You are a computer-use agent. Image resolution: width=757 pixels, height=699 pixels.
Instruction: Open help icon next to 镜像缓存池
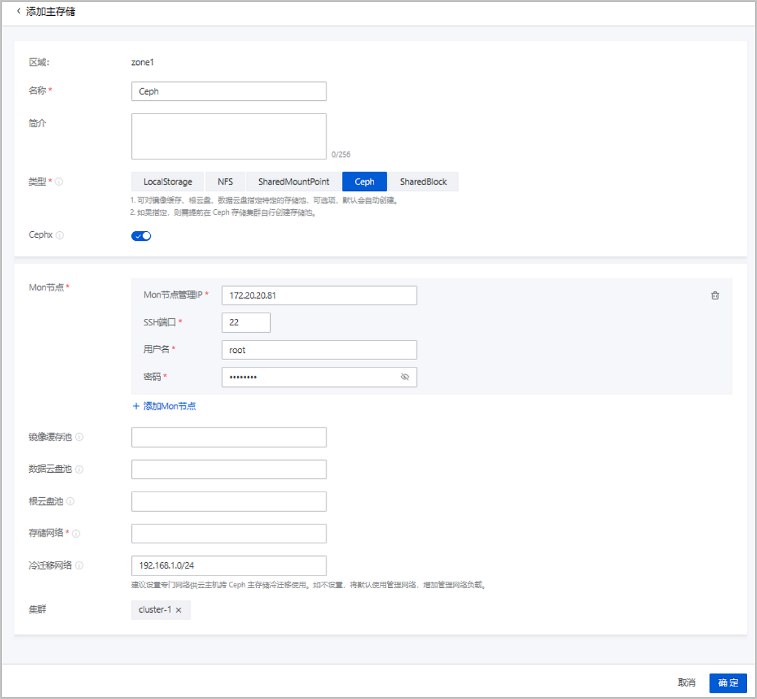tap(79, 436)
